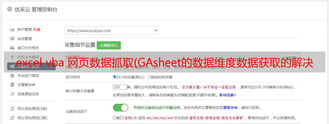Click the edit icon for 深度原创任务
This screenshot has height=124, width=329.
point(12,94)
